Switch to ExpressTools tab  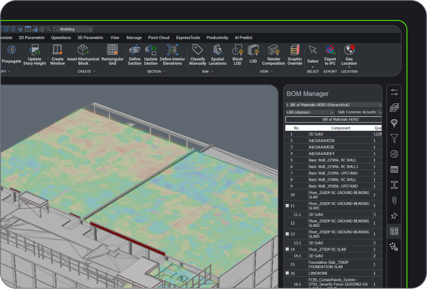click(x=188, y=38)
